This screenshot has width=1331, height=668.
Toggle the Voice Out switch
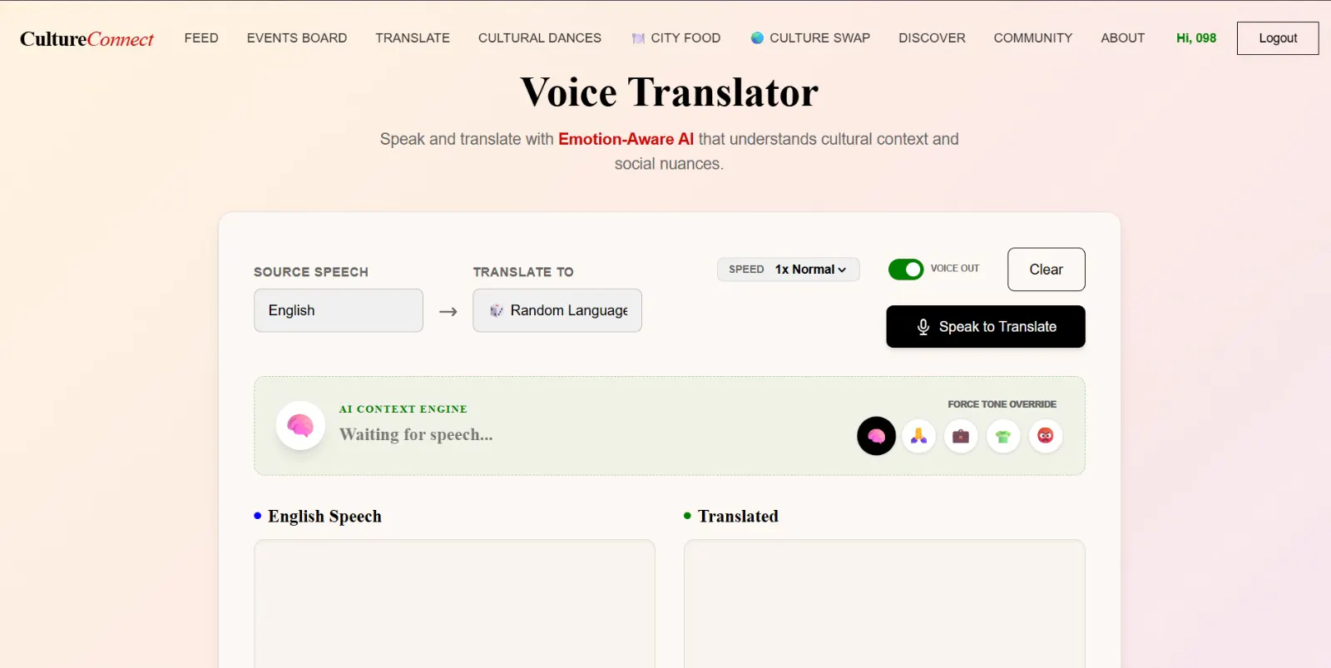[x=906, y=270]
